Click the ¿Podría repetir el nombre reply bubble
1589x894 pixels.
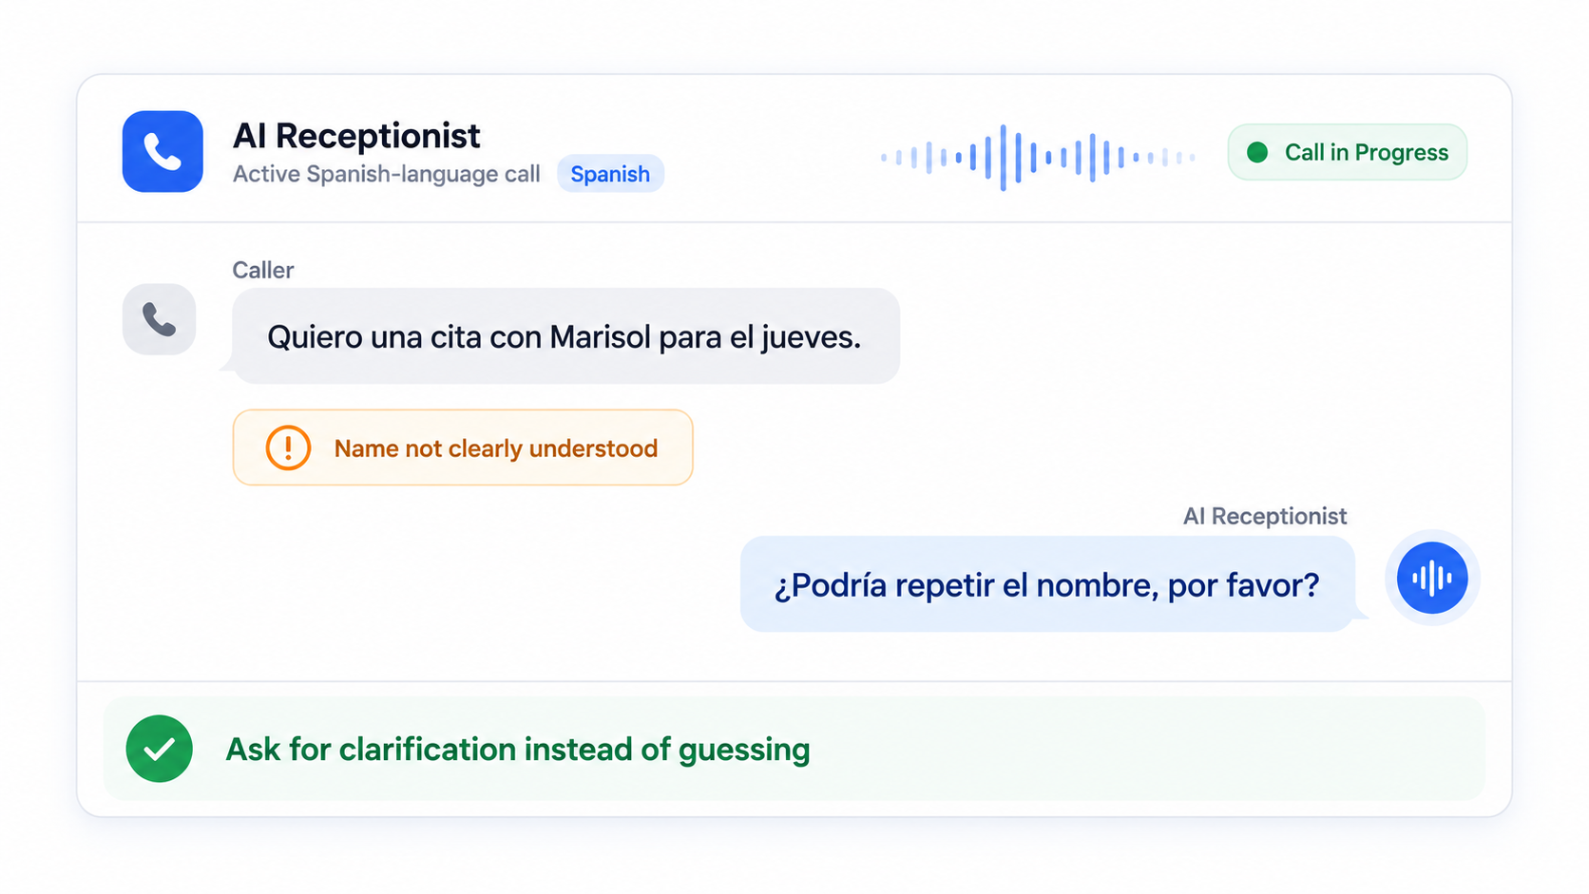(x=1047, y=584)
